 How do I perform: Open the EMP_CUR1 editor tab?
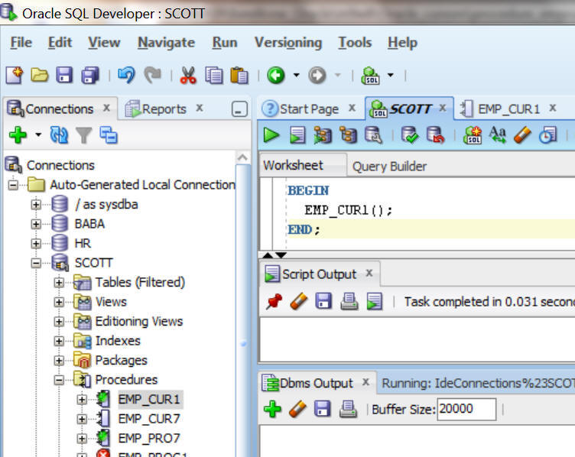click(x=508, y=109)
